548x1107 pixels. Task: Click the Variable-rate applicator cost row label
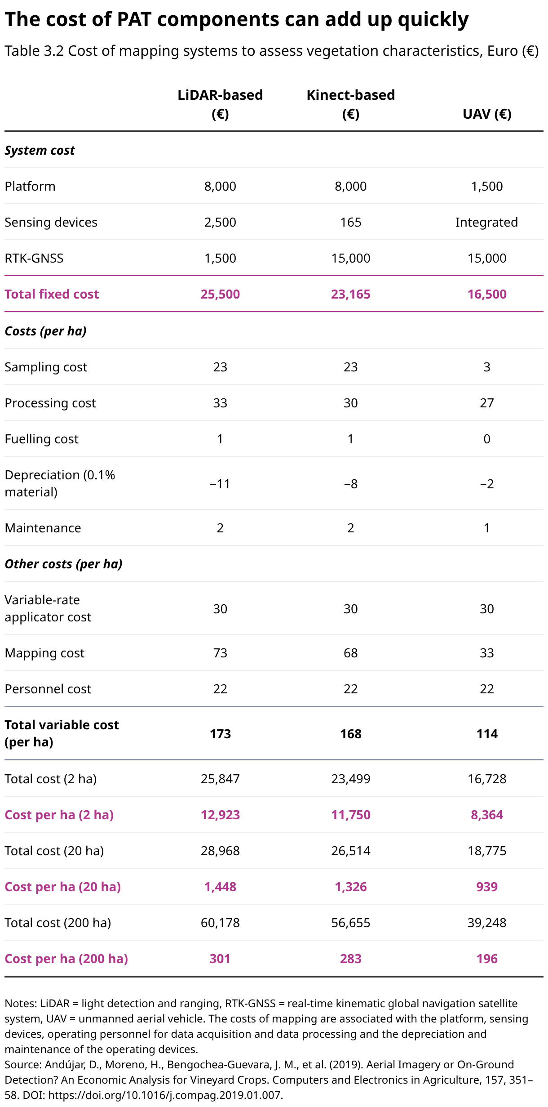tap(48, 608)
